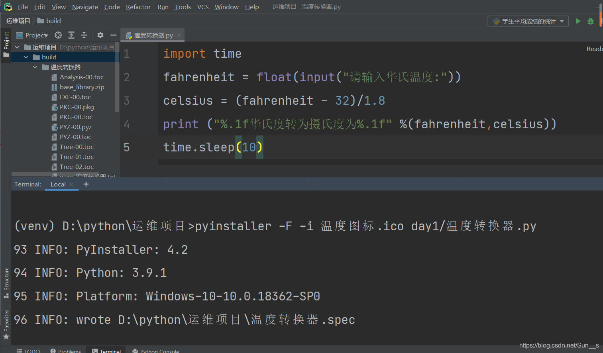Open the Problems tool window
This screenshot has width=603, height=353.
66,351
